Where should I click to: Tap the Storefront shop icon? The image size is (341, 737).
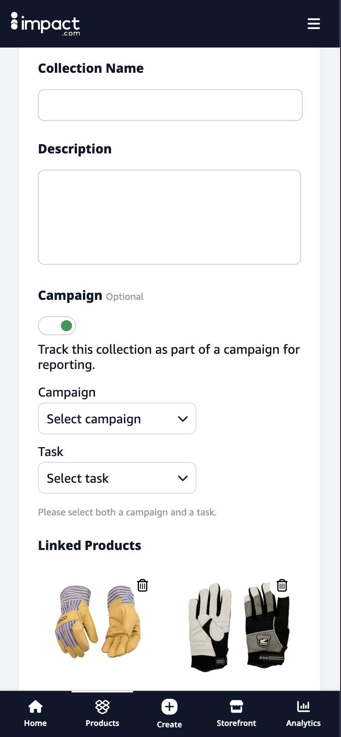[x=236, y=707]
